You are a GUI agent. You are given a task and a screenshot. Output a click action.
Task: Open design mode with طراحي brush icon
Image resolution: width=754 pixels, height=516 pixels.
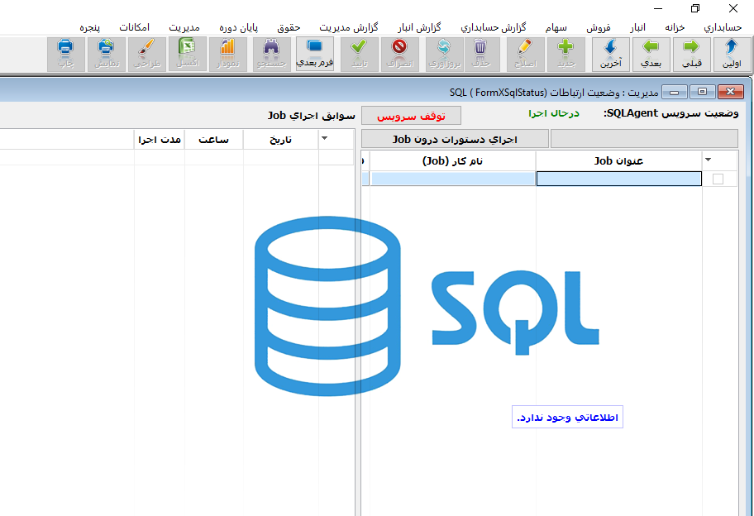pyautogui.click(x=147, y=55)
